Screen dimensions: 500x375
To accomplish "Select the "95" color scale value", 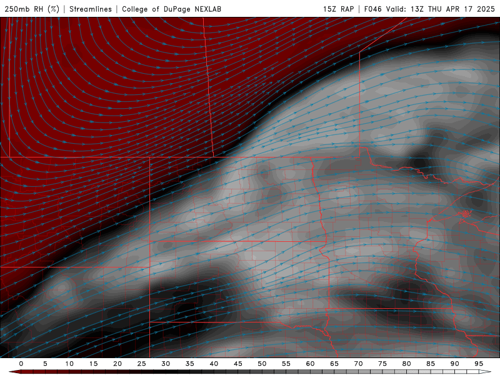I will click(479, 364).
